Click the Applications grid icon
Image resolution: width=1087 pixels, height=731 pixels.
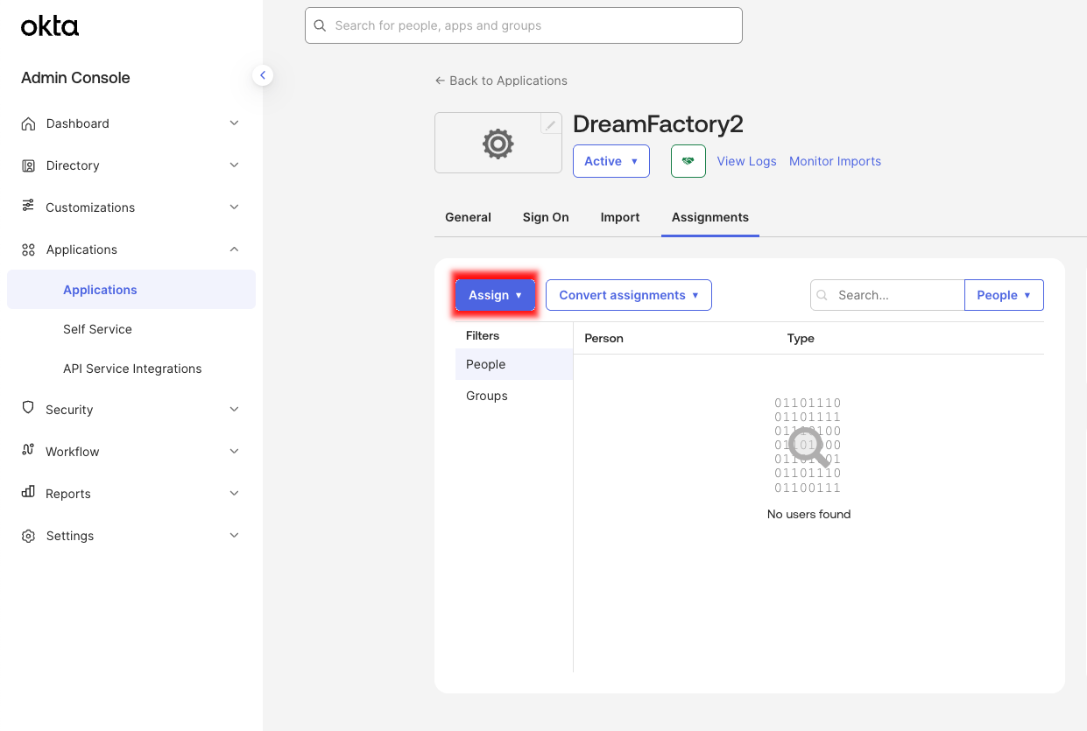coord(27,250)
